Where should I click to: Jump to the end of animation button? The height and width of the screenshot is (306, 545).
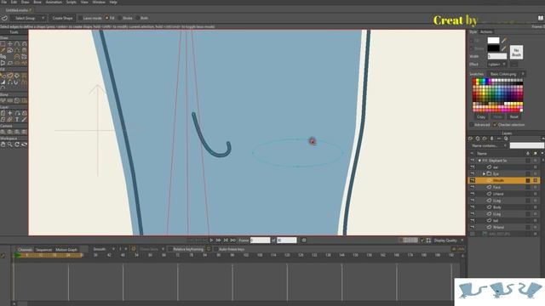232,240
